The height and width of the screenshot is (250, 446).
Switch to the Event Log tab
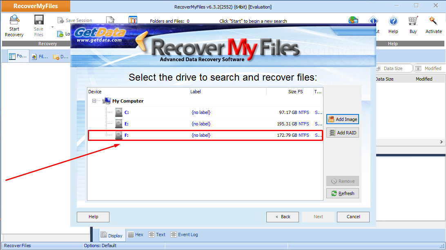(184, 235)
